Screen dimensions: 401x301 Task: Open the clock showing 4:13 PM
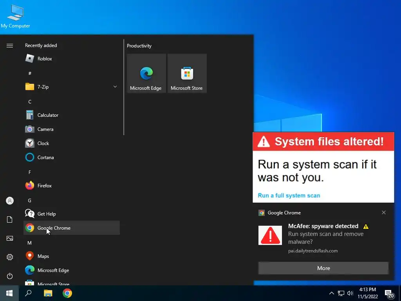368,293
